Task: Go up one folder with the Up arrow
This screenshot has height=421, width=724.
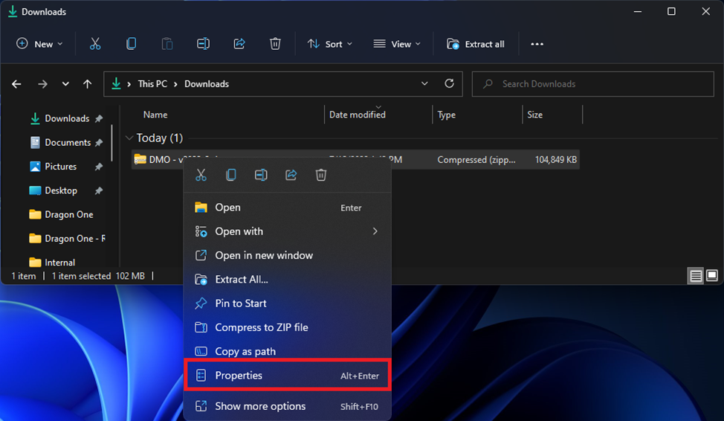Action: coord(88,84)
